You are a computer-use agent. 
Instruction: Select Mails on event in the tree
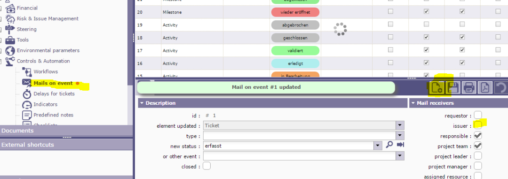[x=53, y=83]
